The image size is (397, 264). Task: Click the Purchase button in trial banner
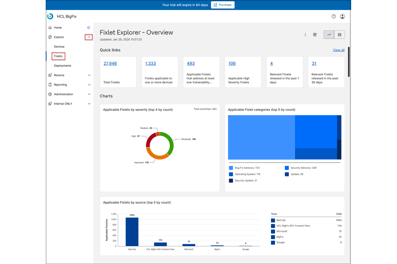pos(223,5)
